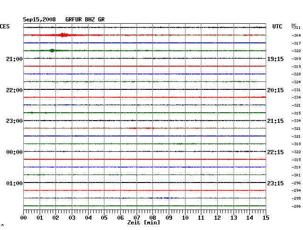Click the 19:15 UTC time label
Image resolution: width=303 pixels, height=230 pixels.
tap(275, 59)
